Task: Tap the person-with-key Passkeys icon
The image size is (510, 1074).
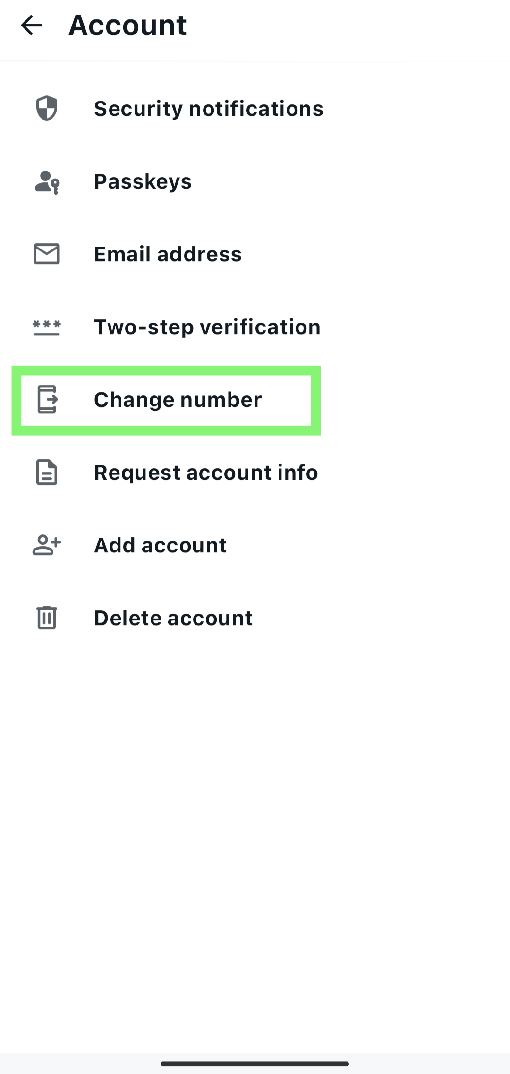Action: 47,182
